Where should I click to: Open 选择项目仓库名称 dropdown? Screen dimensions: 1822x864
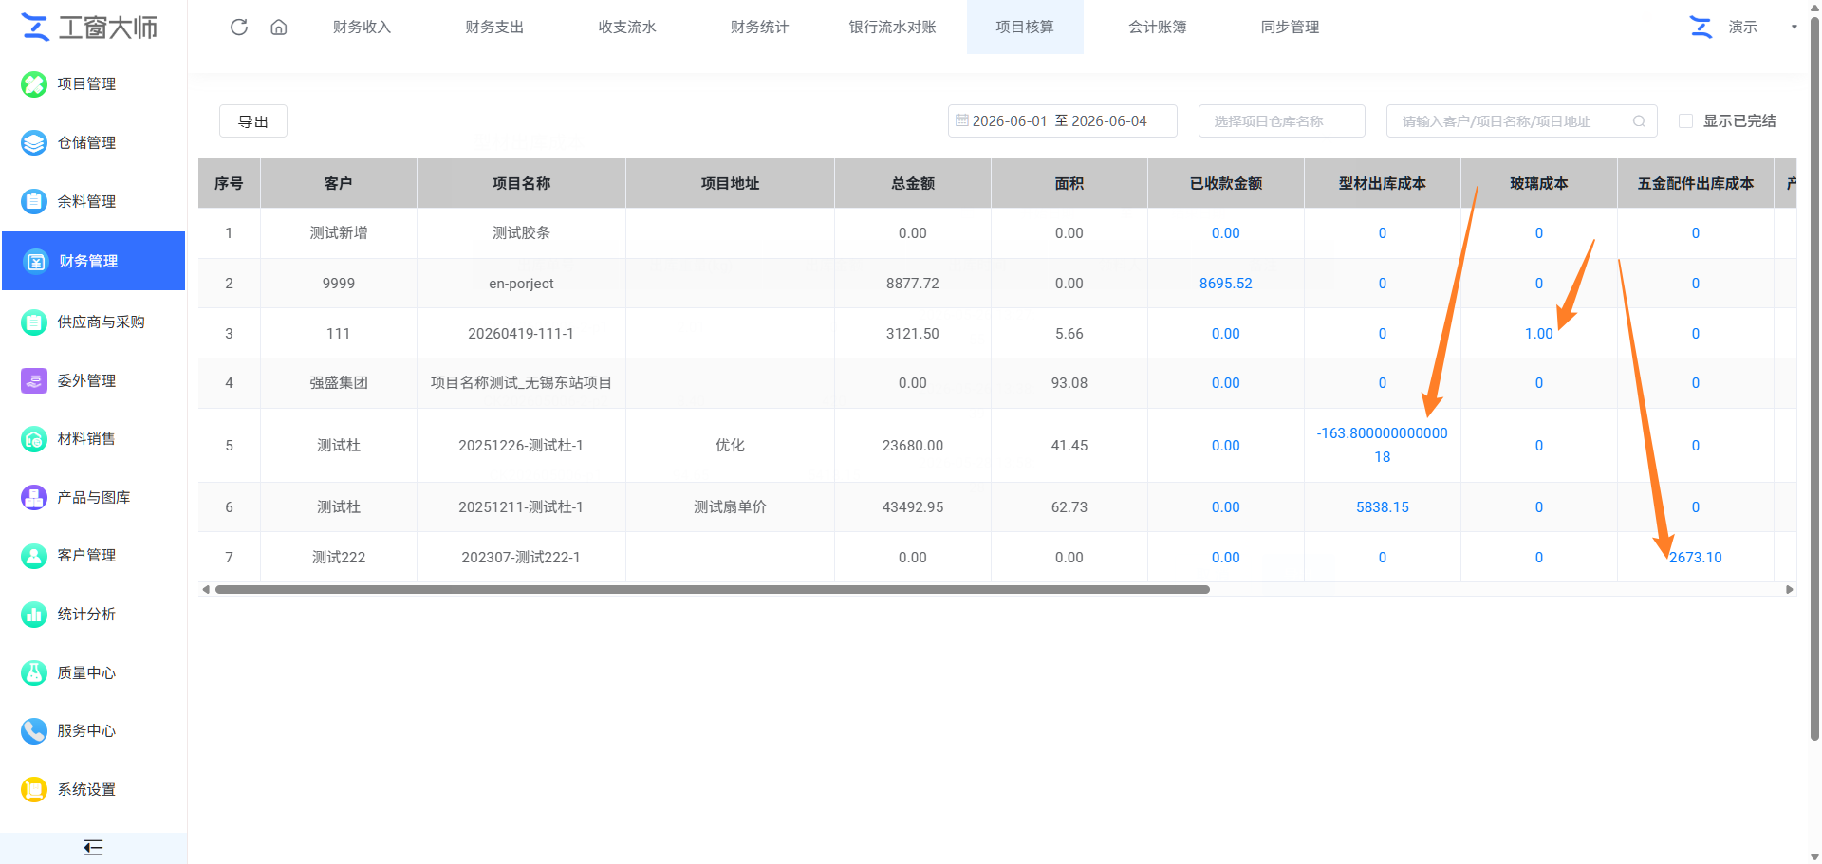point(1281,121)
